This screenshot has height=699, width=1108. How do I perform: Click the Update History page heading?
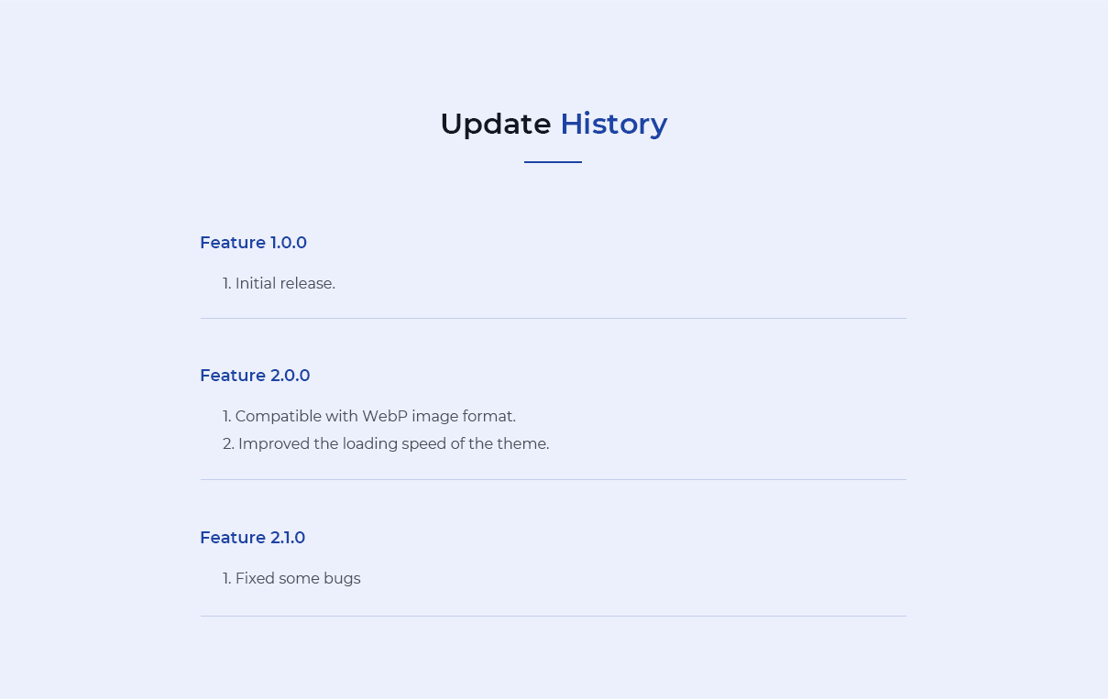554,124
